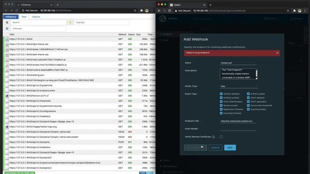Click the webhook Name input field
Viewport: 310px width, 174px height.
(x=238, y=63)
